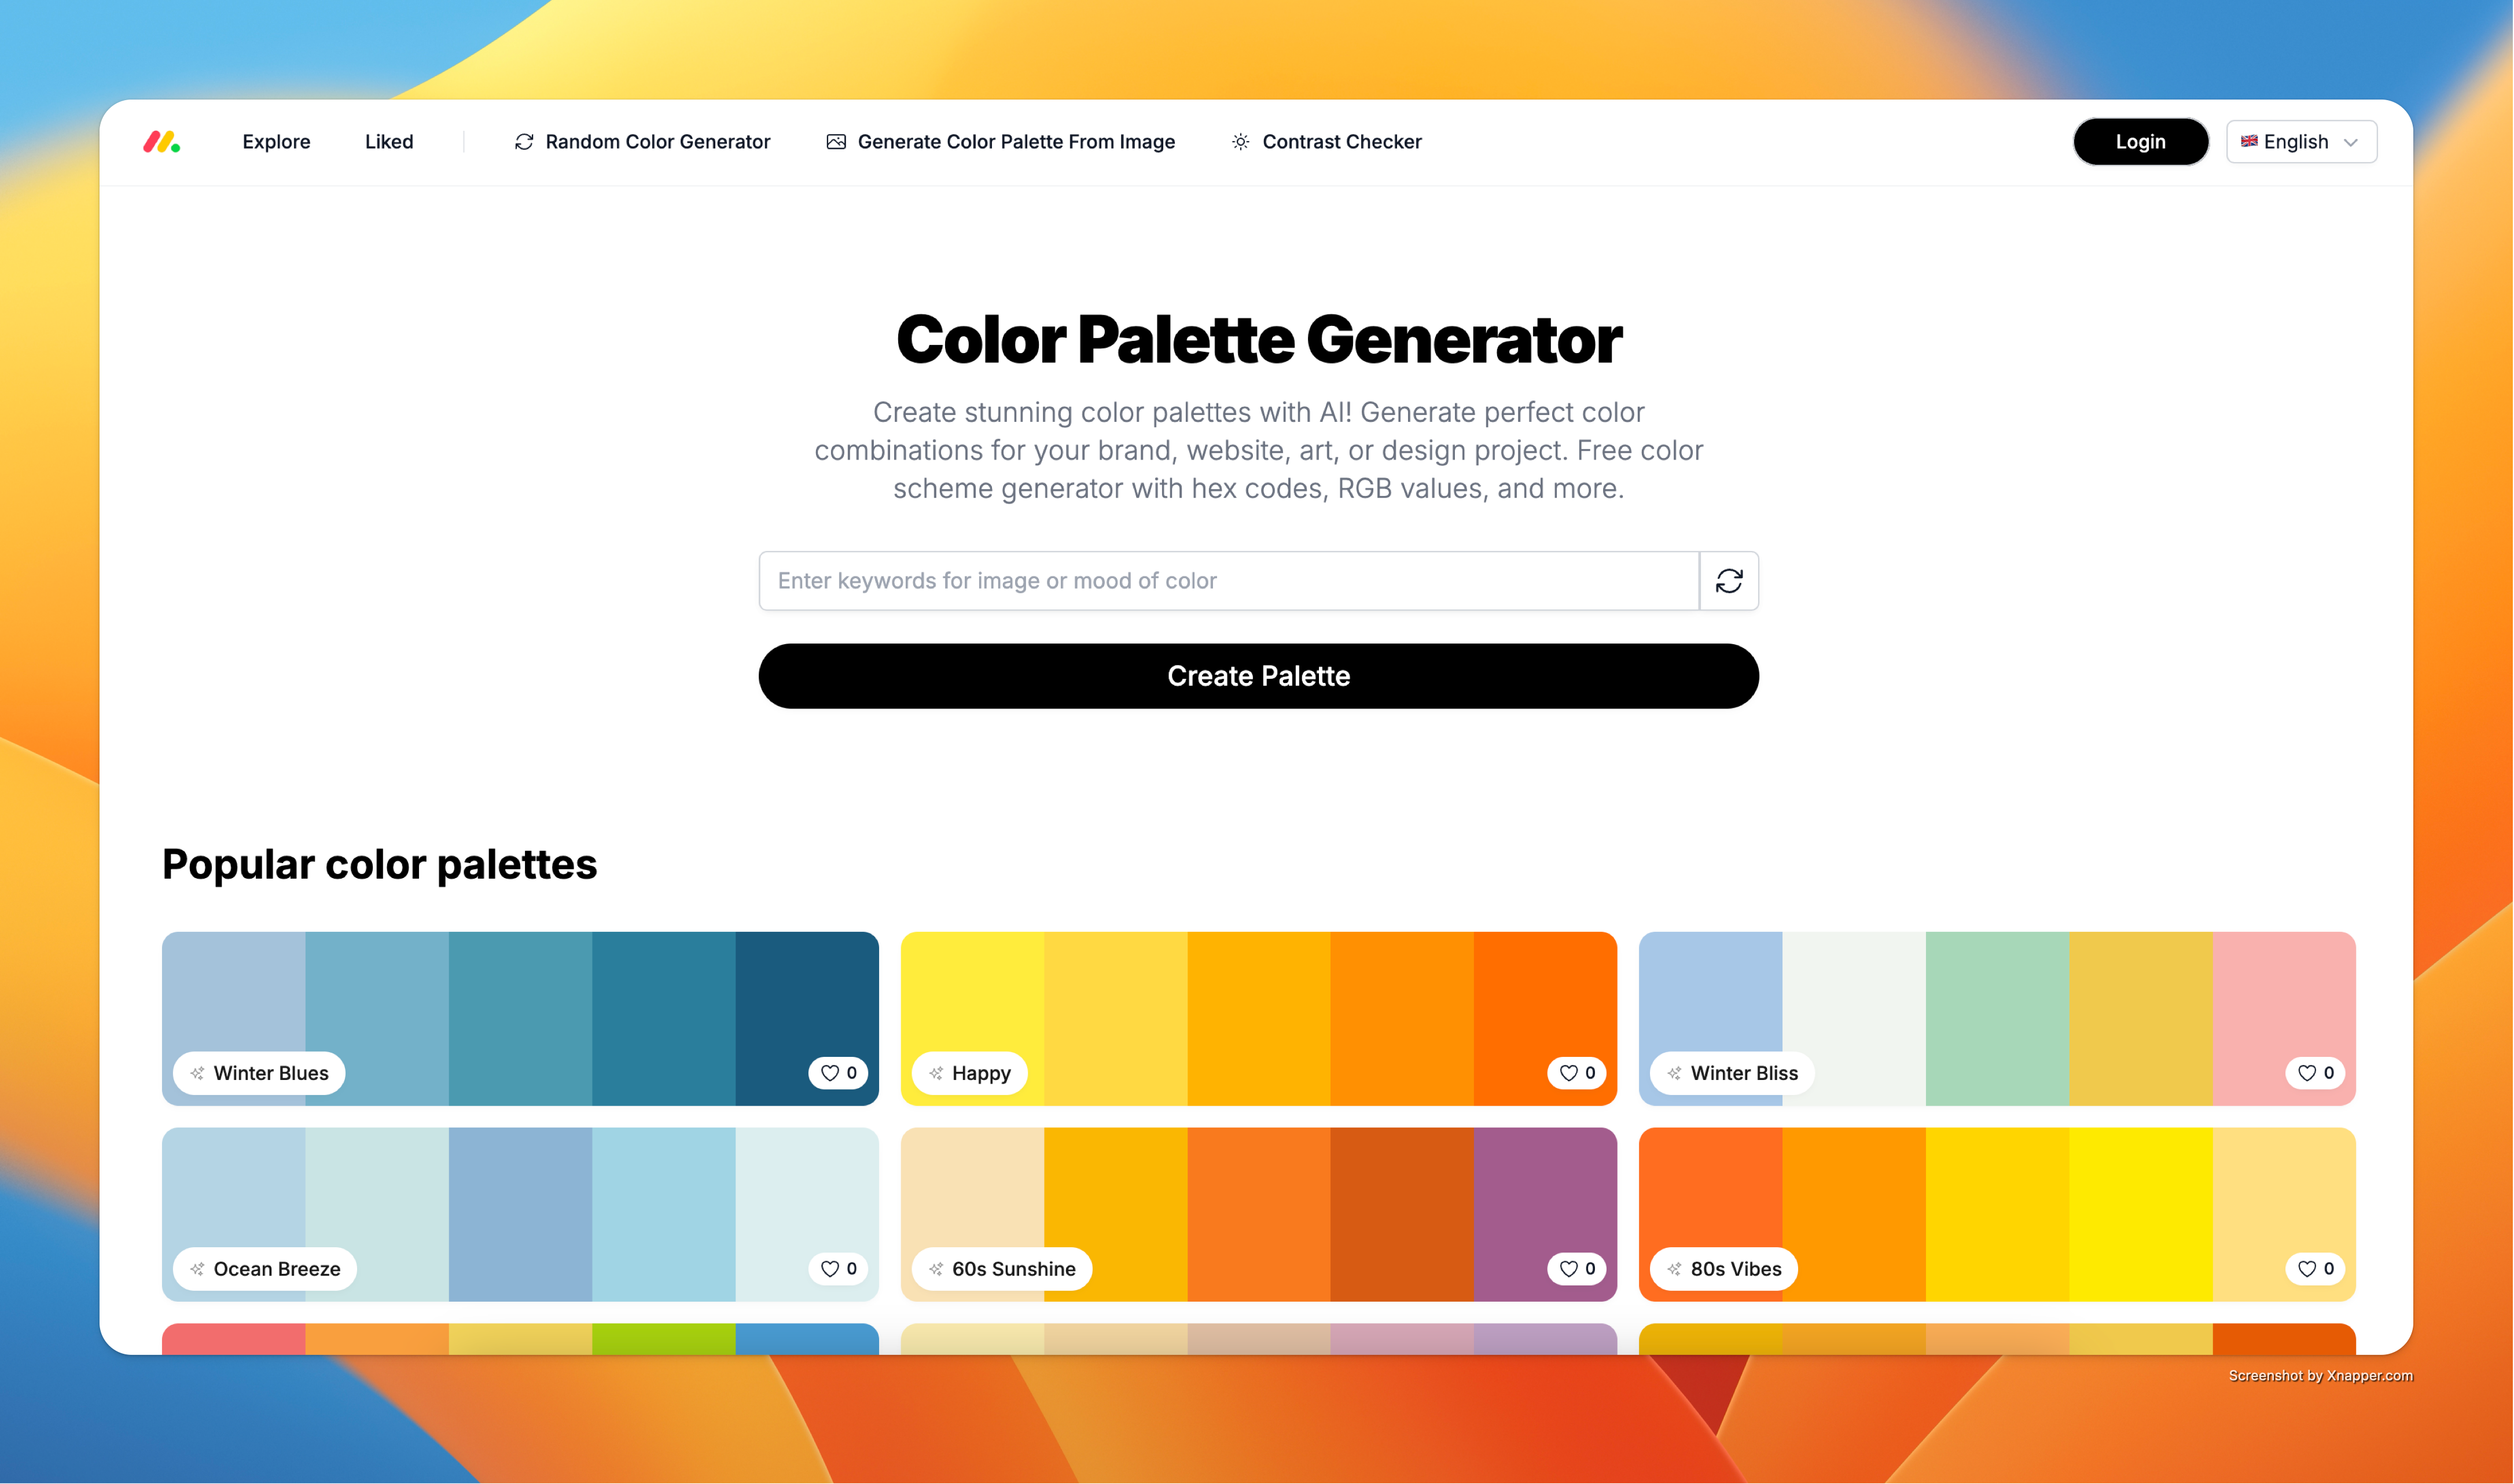The width and height of the screenshot is (2514, 1484).
Task: Click the UK flag language icon
Action: (2248, 142)
